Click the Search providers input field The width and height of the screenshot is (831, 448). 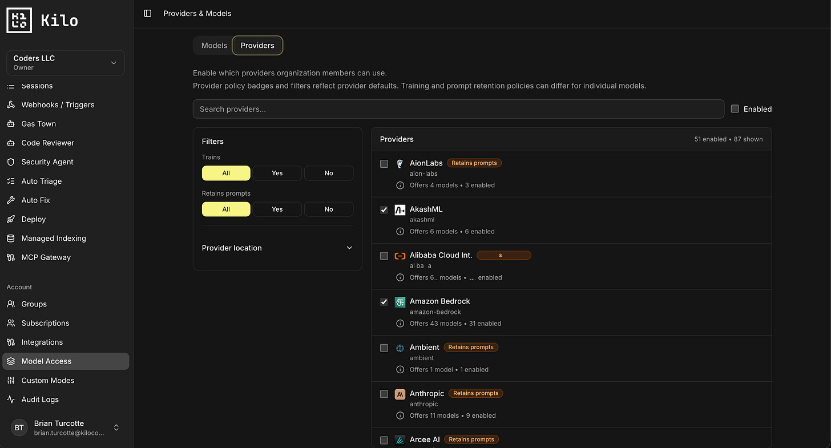458,109
